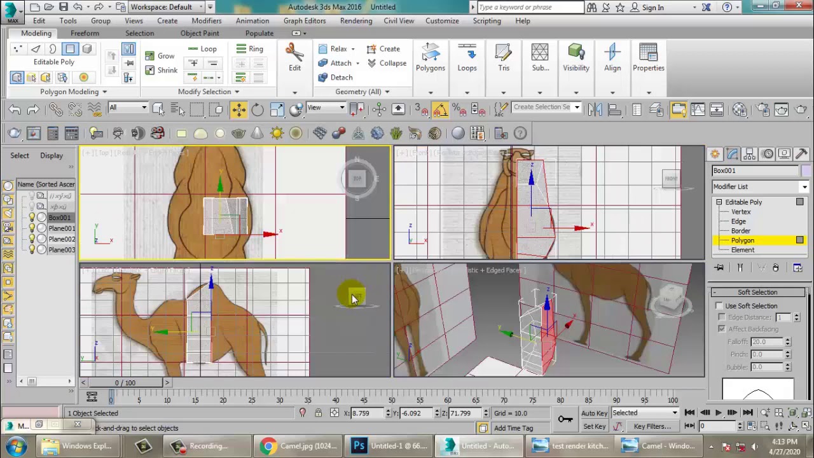Select Element sub-object mode in ribbon
This screenshot has height=458, width=814.
point(87,49)
